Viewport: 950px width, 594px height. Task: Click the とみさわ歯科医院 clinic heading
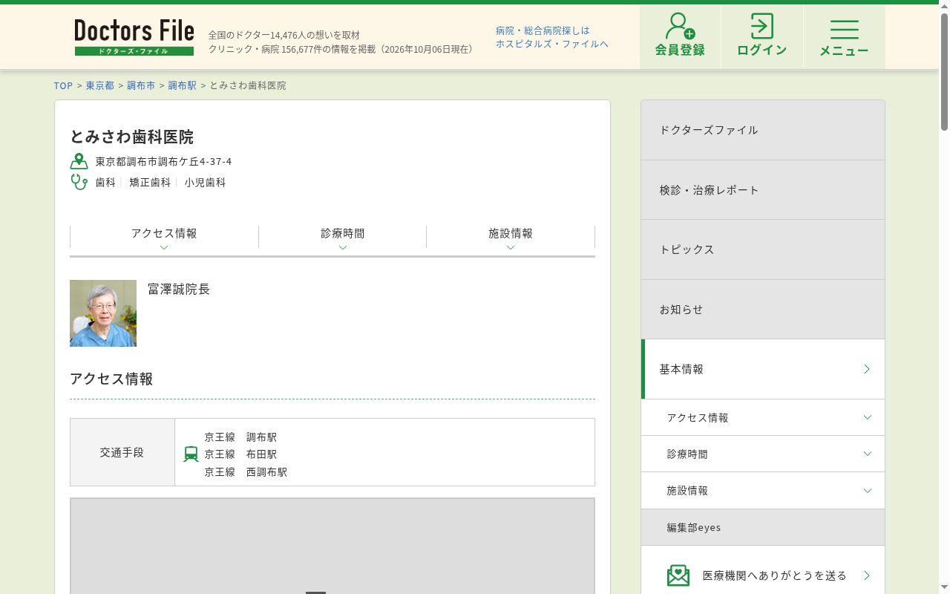click(132, 137)
